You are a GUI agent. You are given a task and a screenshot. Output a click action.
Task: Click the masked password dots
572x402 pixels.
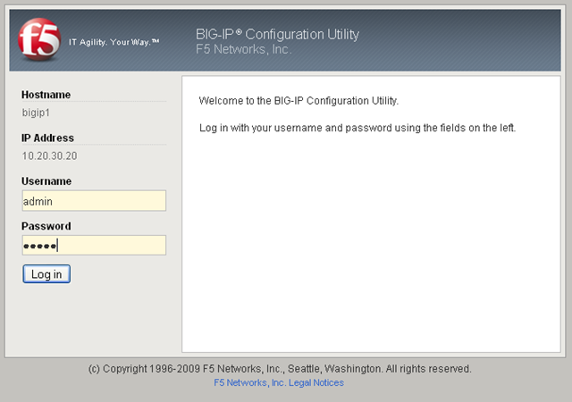click(x=39, y=246)
